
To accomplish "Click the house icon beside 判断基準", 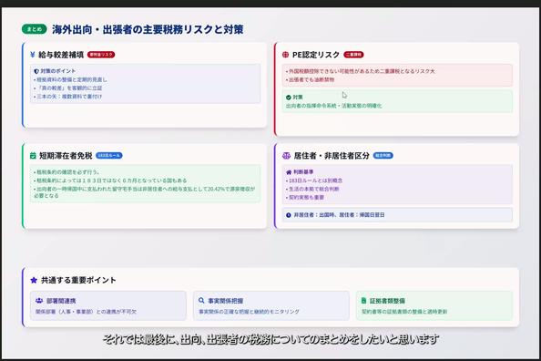I will (x=289, y=172).
